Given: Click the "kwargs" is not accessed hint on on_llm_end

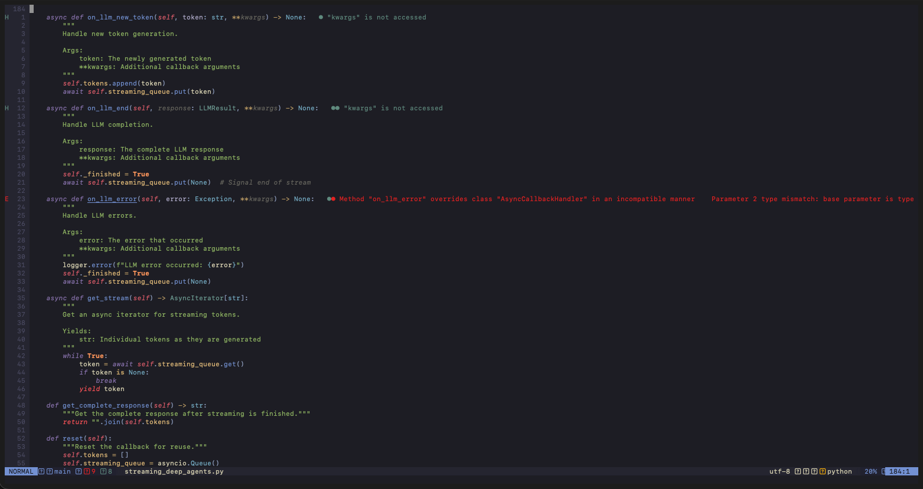Looking at the screenshot, I should click(393, 109).
